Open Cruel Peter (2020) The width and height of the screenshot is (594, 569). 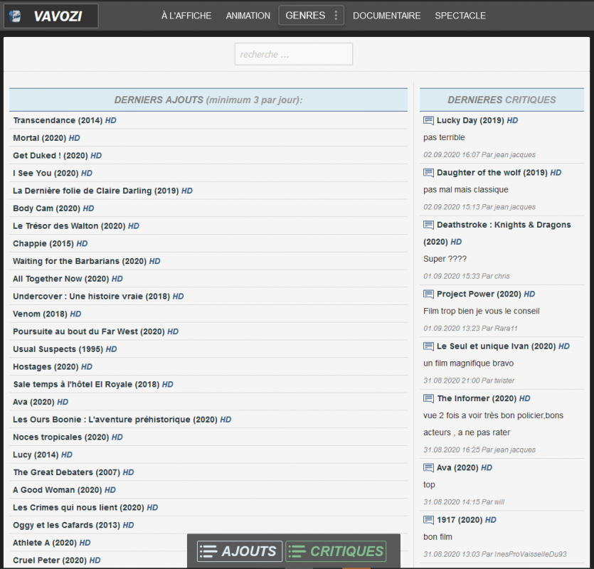pos(57,560)
